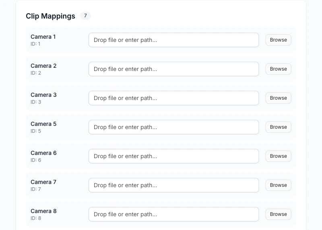Click the clip count badge showing 7

85,16
